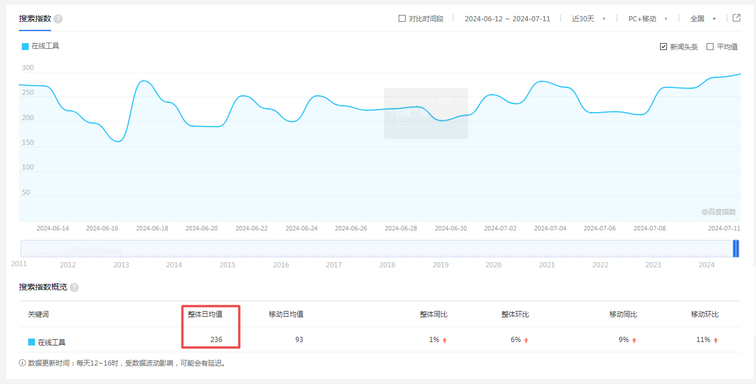Screen dimensions: 756x384
Task: Click the date range 2024-06-12 ~ 2024-07-11
Action: [x=508, y=18]
